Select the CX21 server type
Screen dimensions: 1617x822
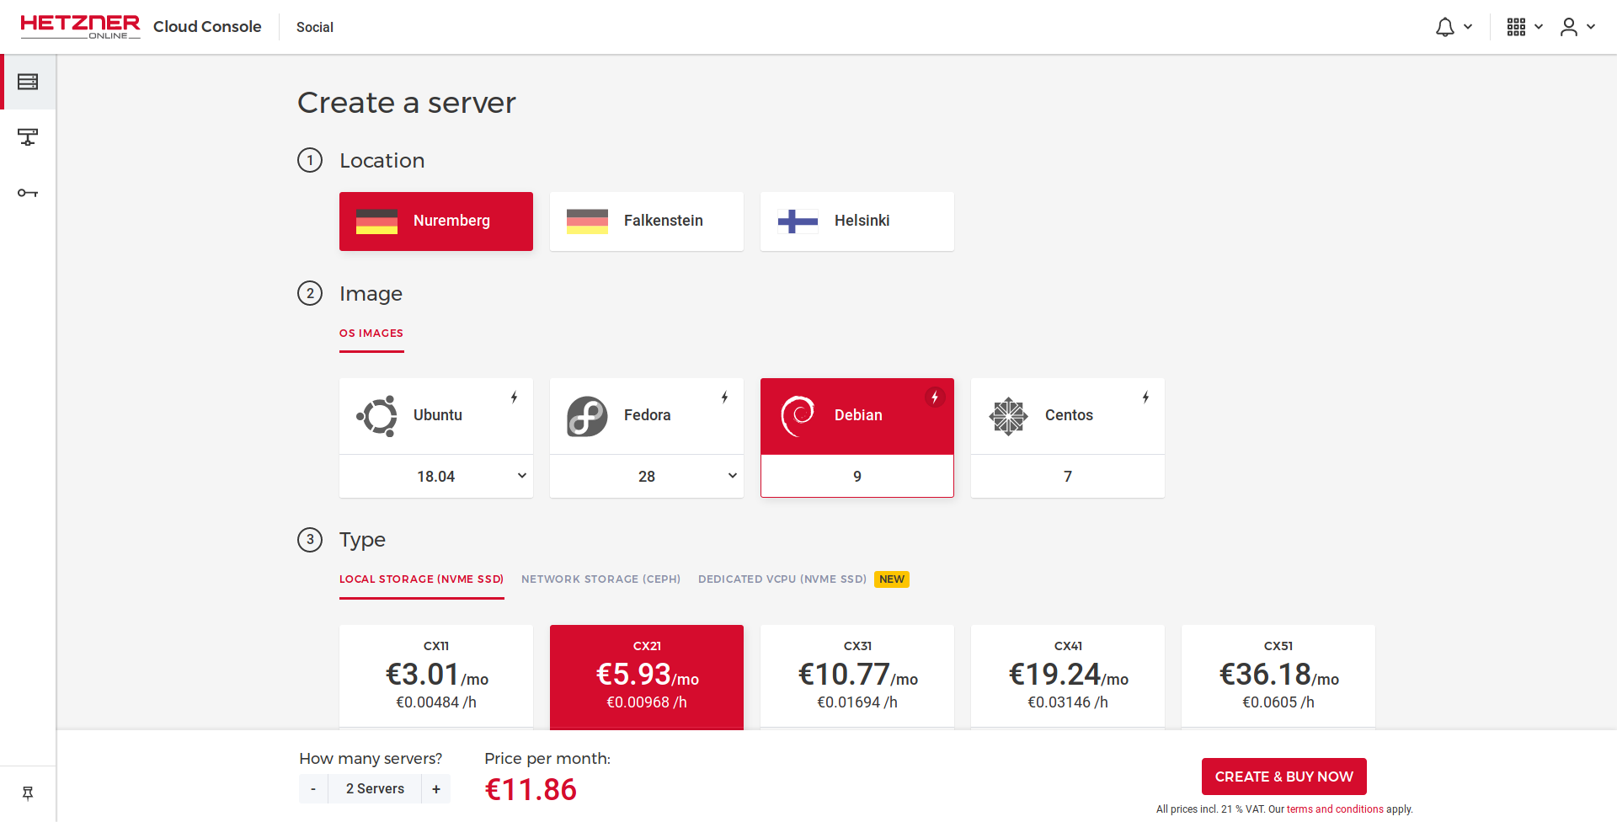coord(647,676)
